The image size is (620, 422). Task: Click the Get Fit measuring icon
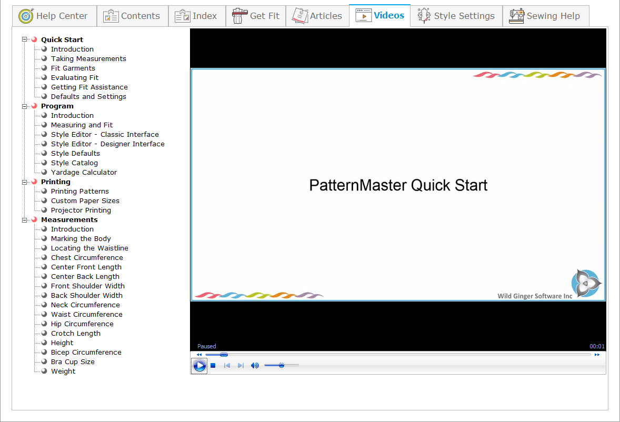[x=239, y=16]
